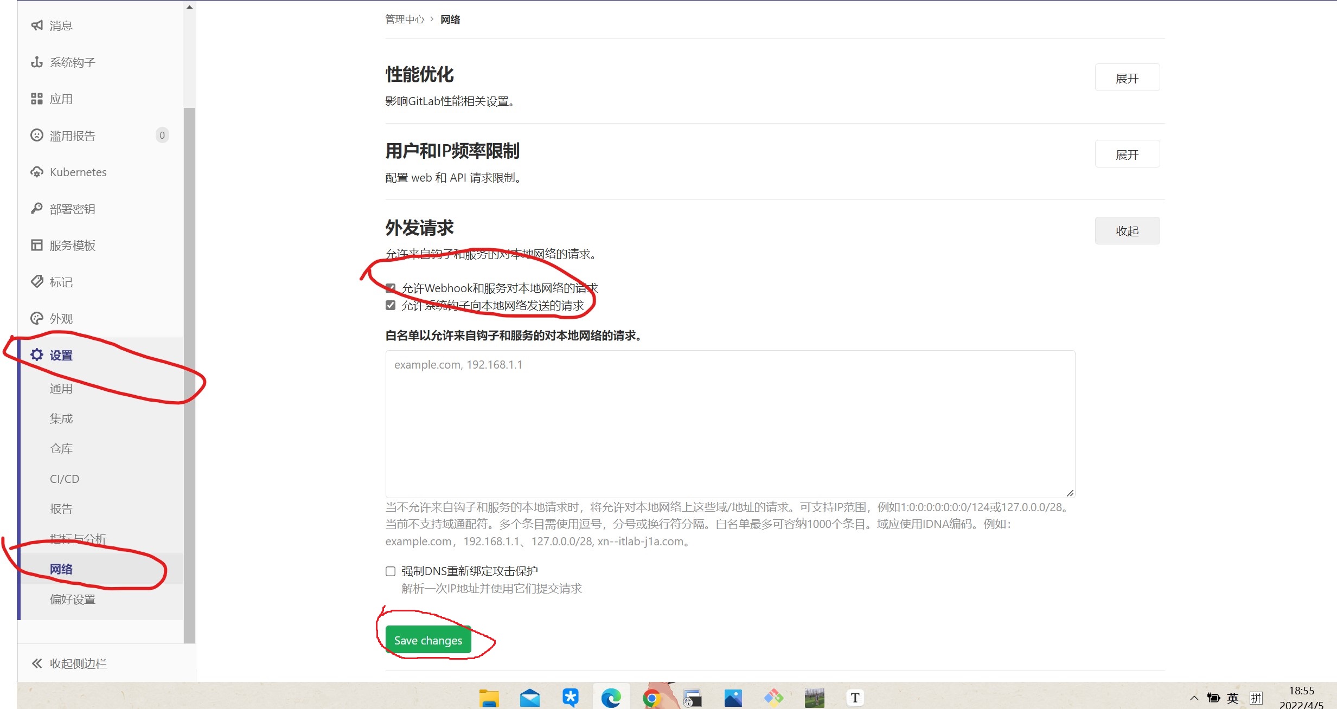Click the palette icon for 外观
The image size is (1337, 709).
(36, 318)
